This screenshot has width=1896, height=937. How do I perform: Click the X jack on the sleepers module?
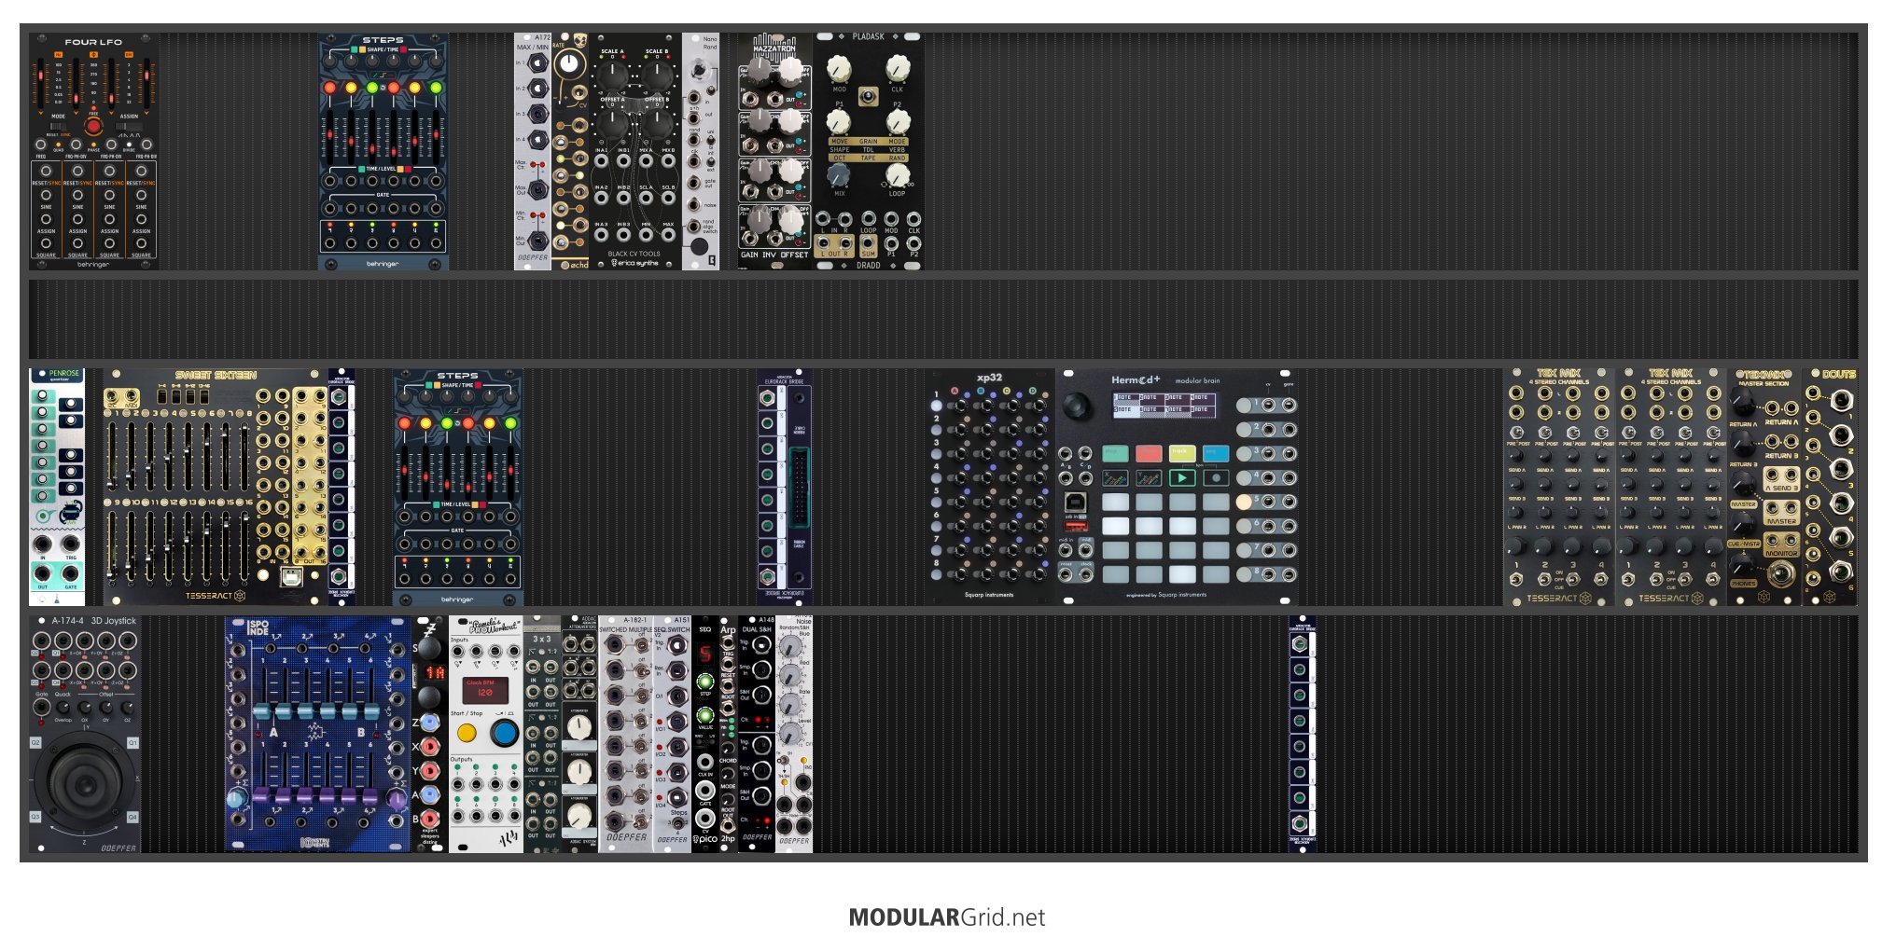coord(429,747)
